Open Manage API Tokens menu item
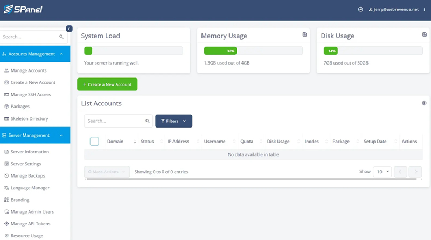431x240 pixels. [x=31, y=224]
